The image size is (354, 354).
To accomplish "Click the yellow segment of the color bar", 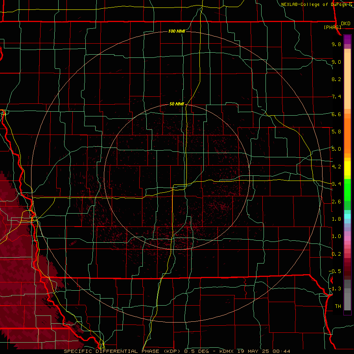I will pyautogui.click(x=347, y=168).
